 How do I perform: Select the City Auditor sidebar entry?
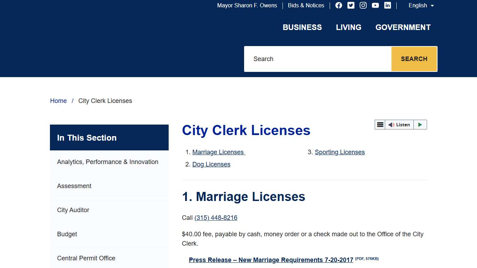pos(73,210)
